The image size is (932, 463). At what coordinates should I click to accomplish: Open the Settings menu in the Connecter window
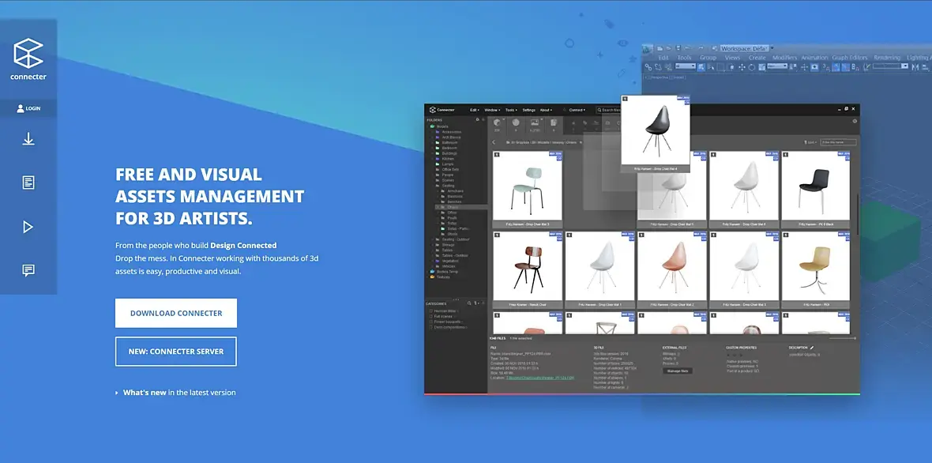click(x=529, y=110)
